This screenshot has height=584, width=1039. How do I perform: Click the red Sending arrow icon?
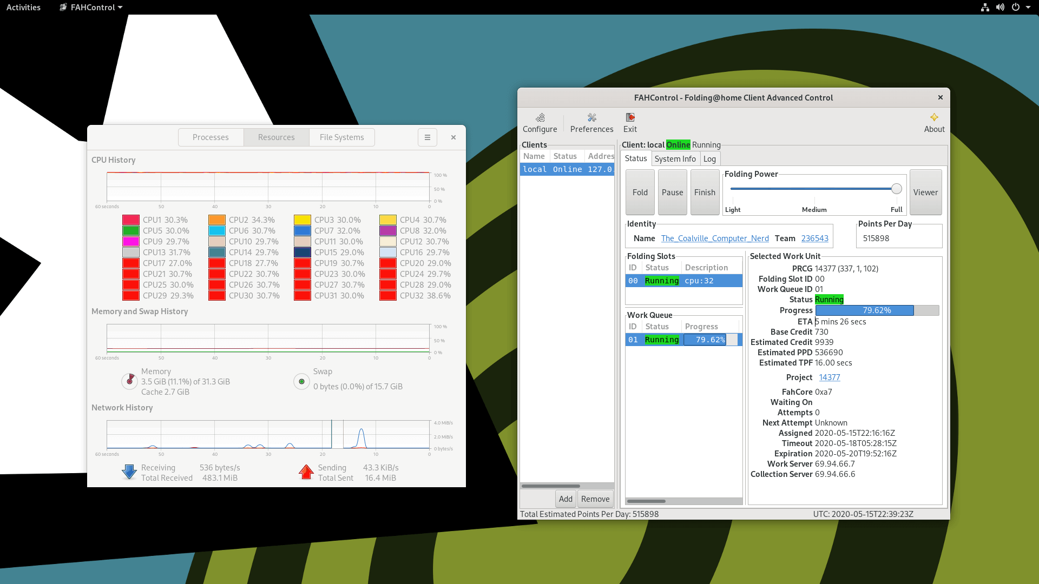point(306,472)
